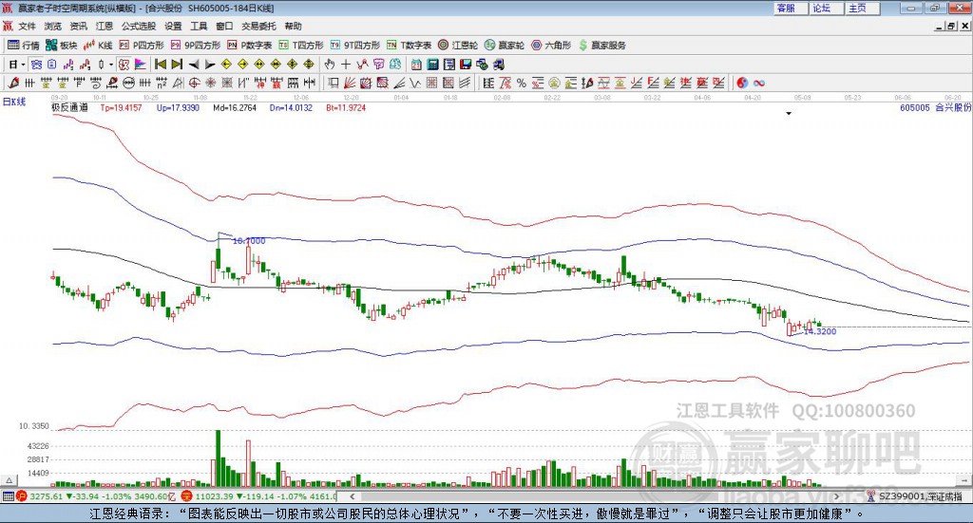Open the T四方形 tool
Screen dimensions: 973x523
(301, 46)
